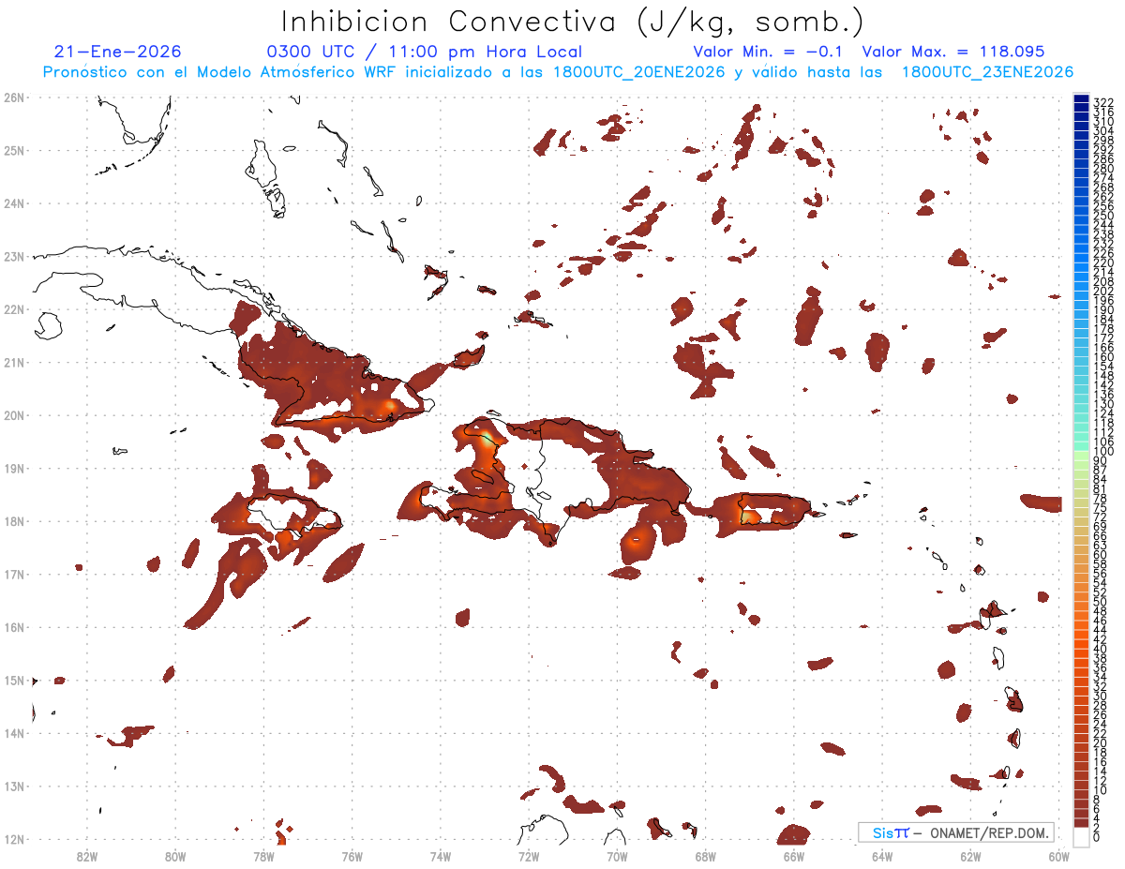Click the '15N' latitude label

[14, 680]
